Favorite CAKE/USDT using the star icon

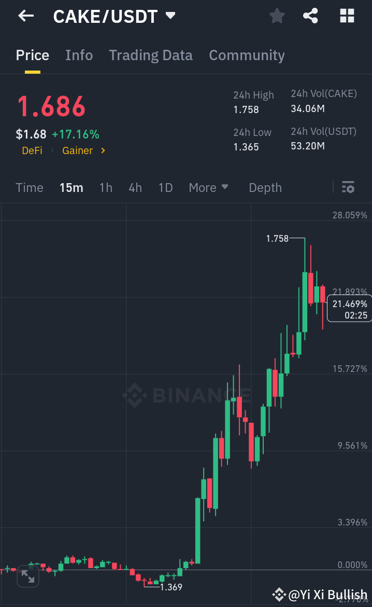pyautogui.click(x=277, y=16)
